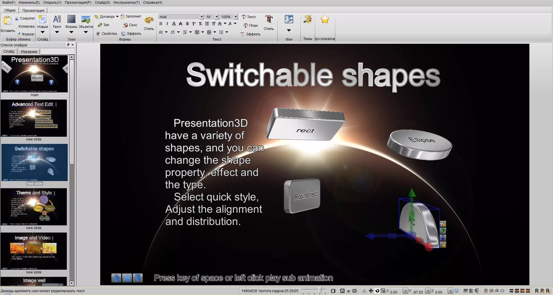The image size is (553, 295).
Task: Toggle underline text formatting
Action: click(x=174, y=24)
